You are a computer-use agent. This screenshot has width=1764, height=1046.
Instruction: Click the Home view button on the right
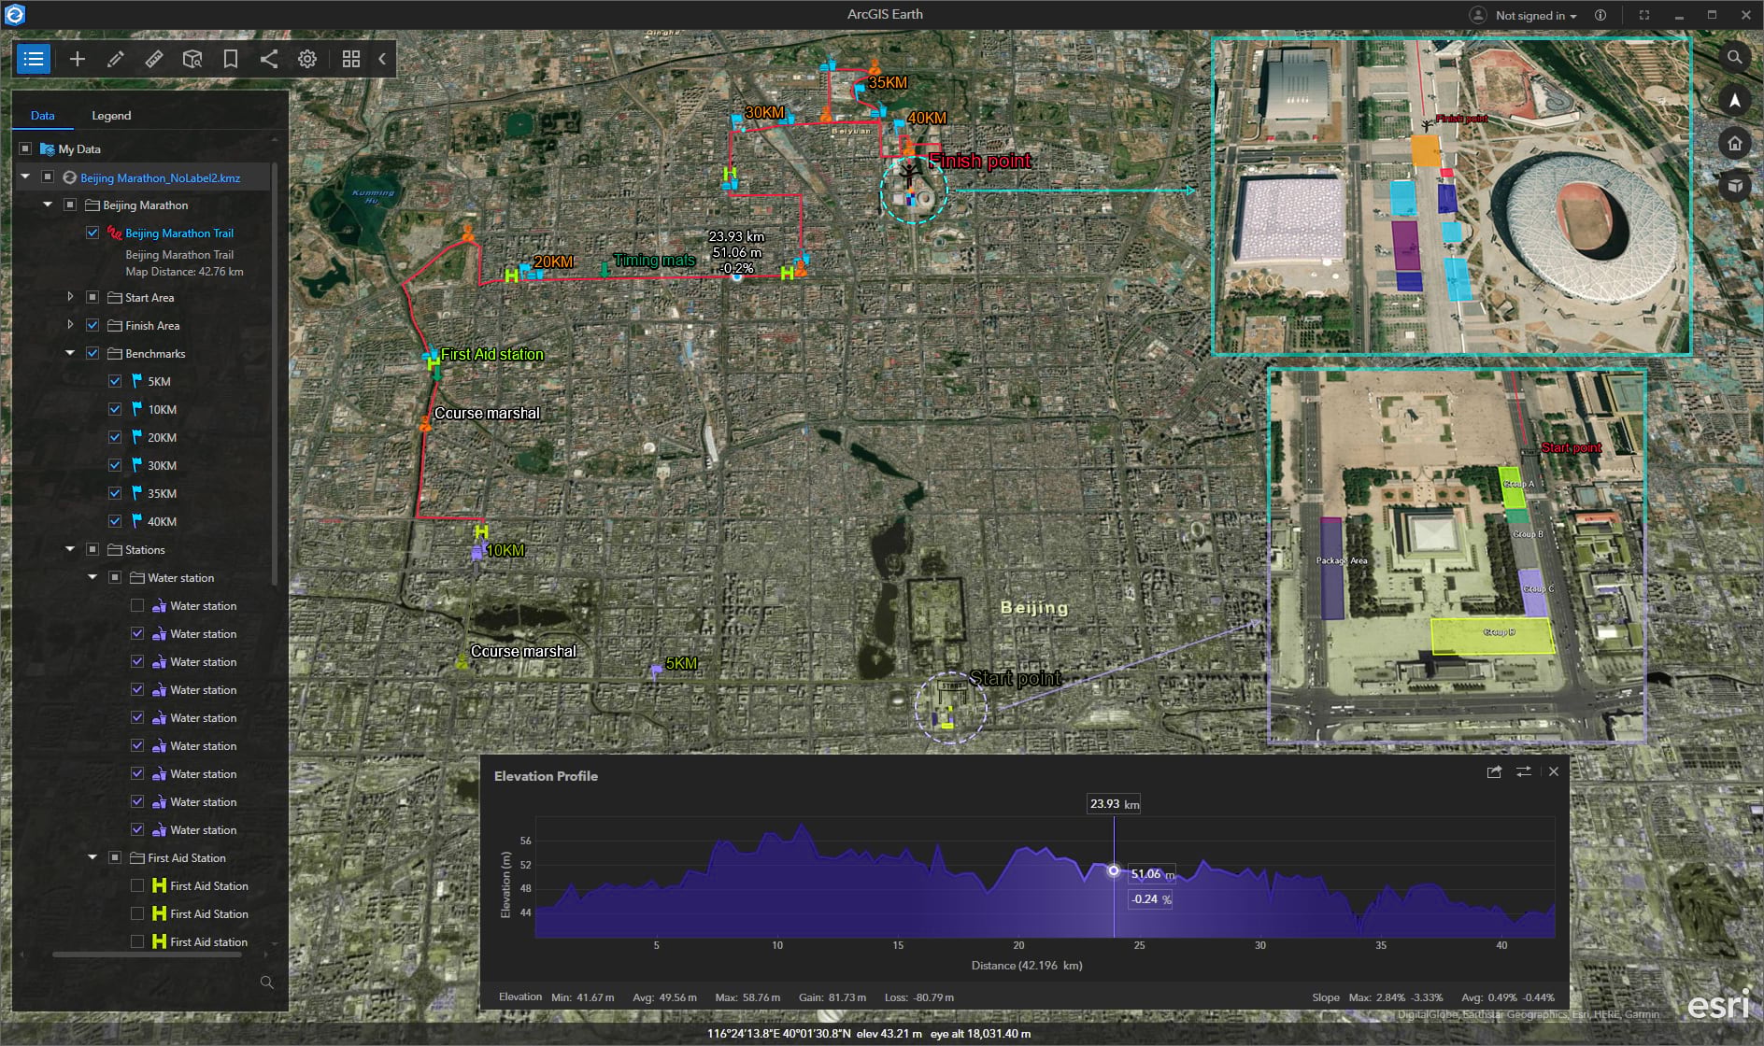click(1736, 143)
